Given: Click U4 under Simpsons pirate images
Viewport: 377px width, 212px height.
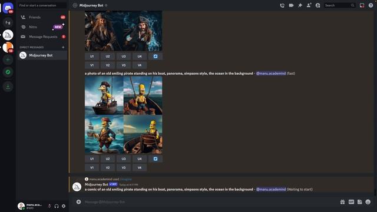Looking at the screenshot, I should point(140,158).
